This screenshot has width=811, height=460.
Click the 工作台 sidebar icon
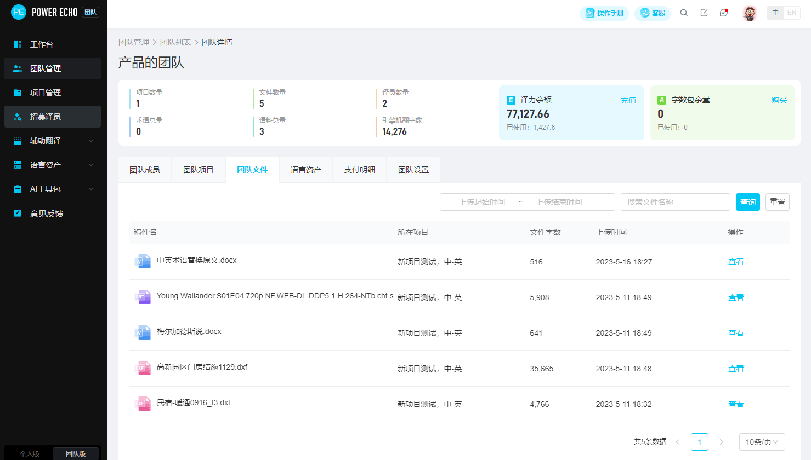click(18, 44)
